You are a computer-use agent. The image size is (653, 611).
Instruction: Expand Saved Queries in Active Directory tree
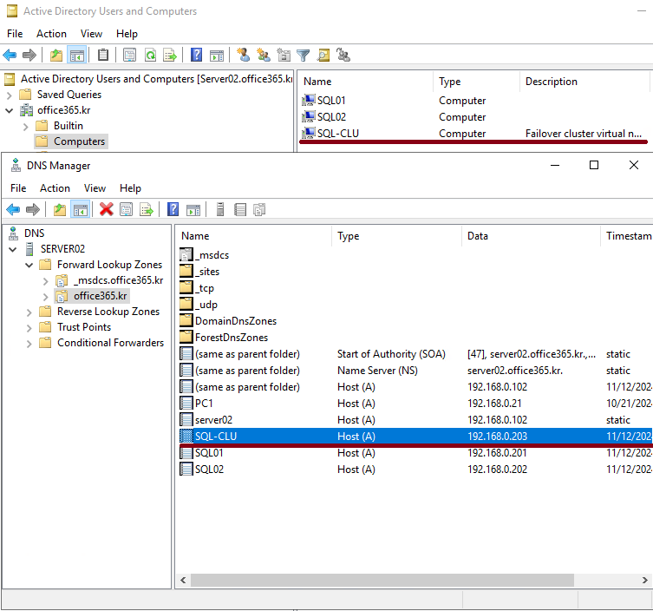pyautogui.click(x=10, y=95)
